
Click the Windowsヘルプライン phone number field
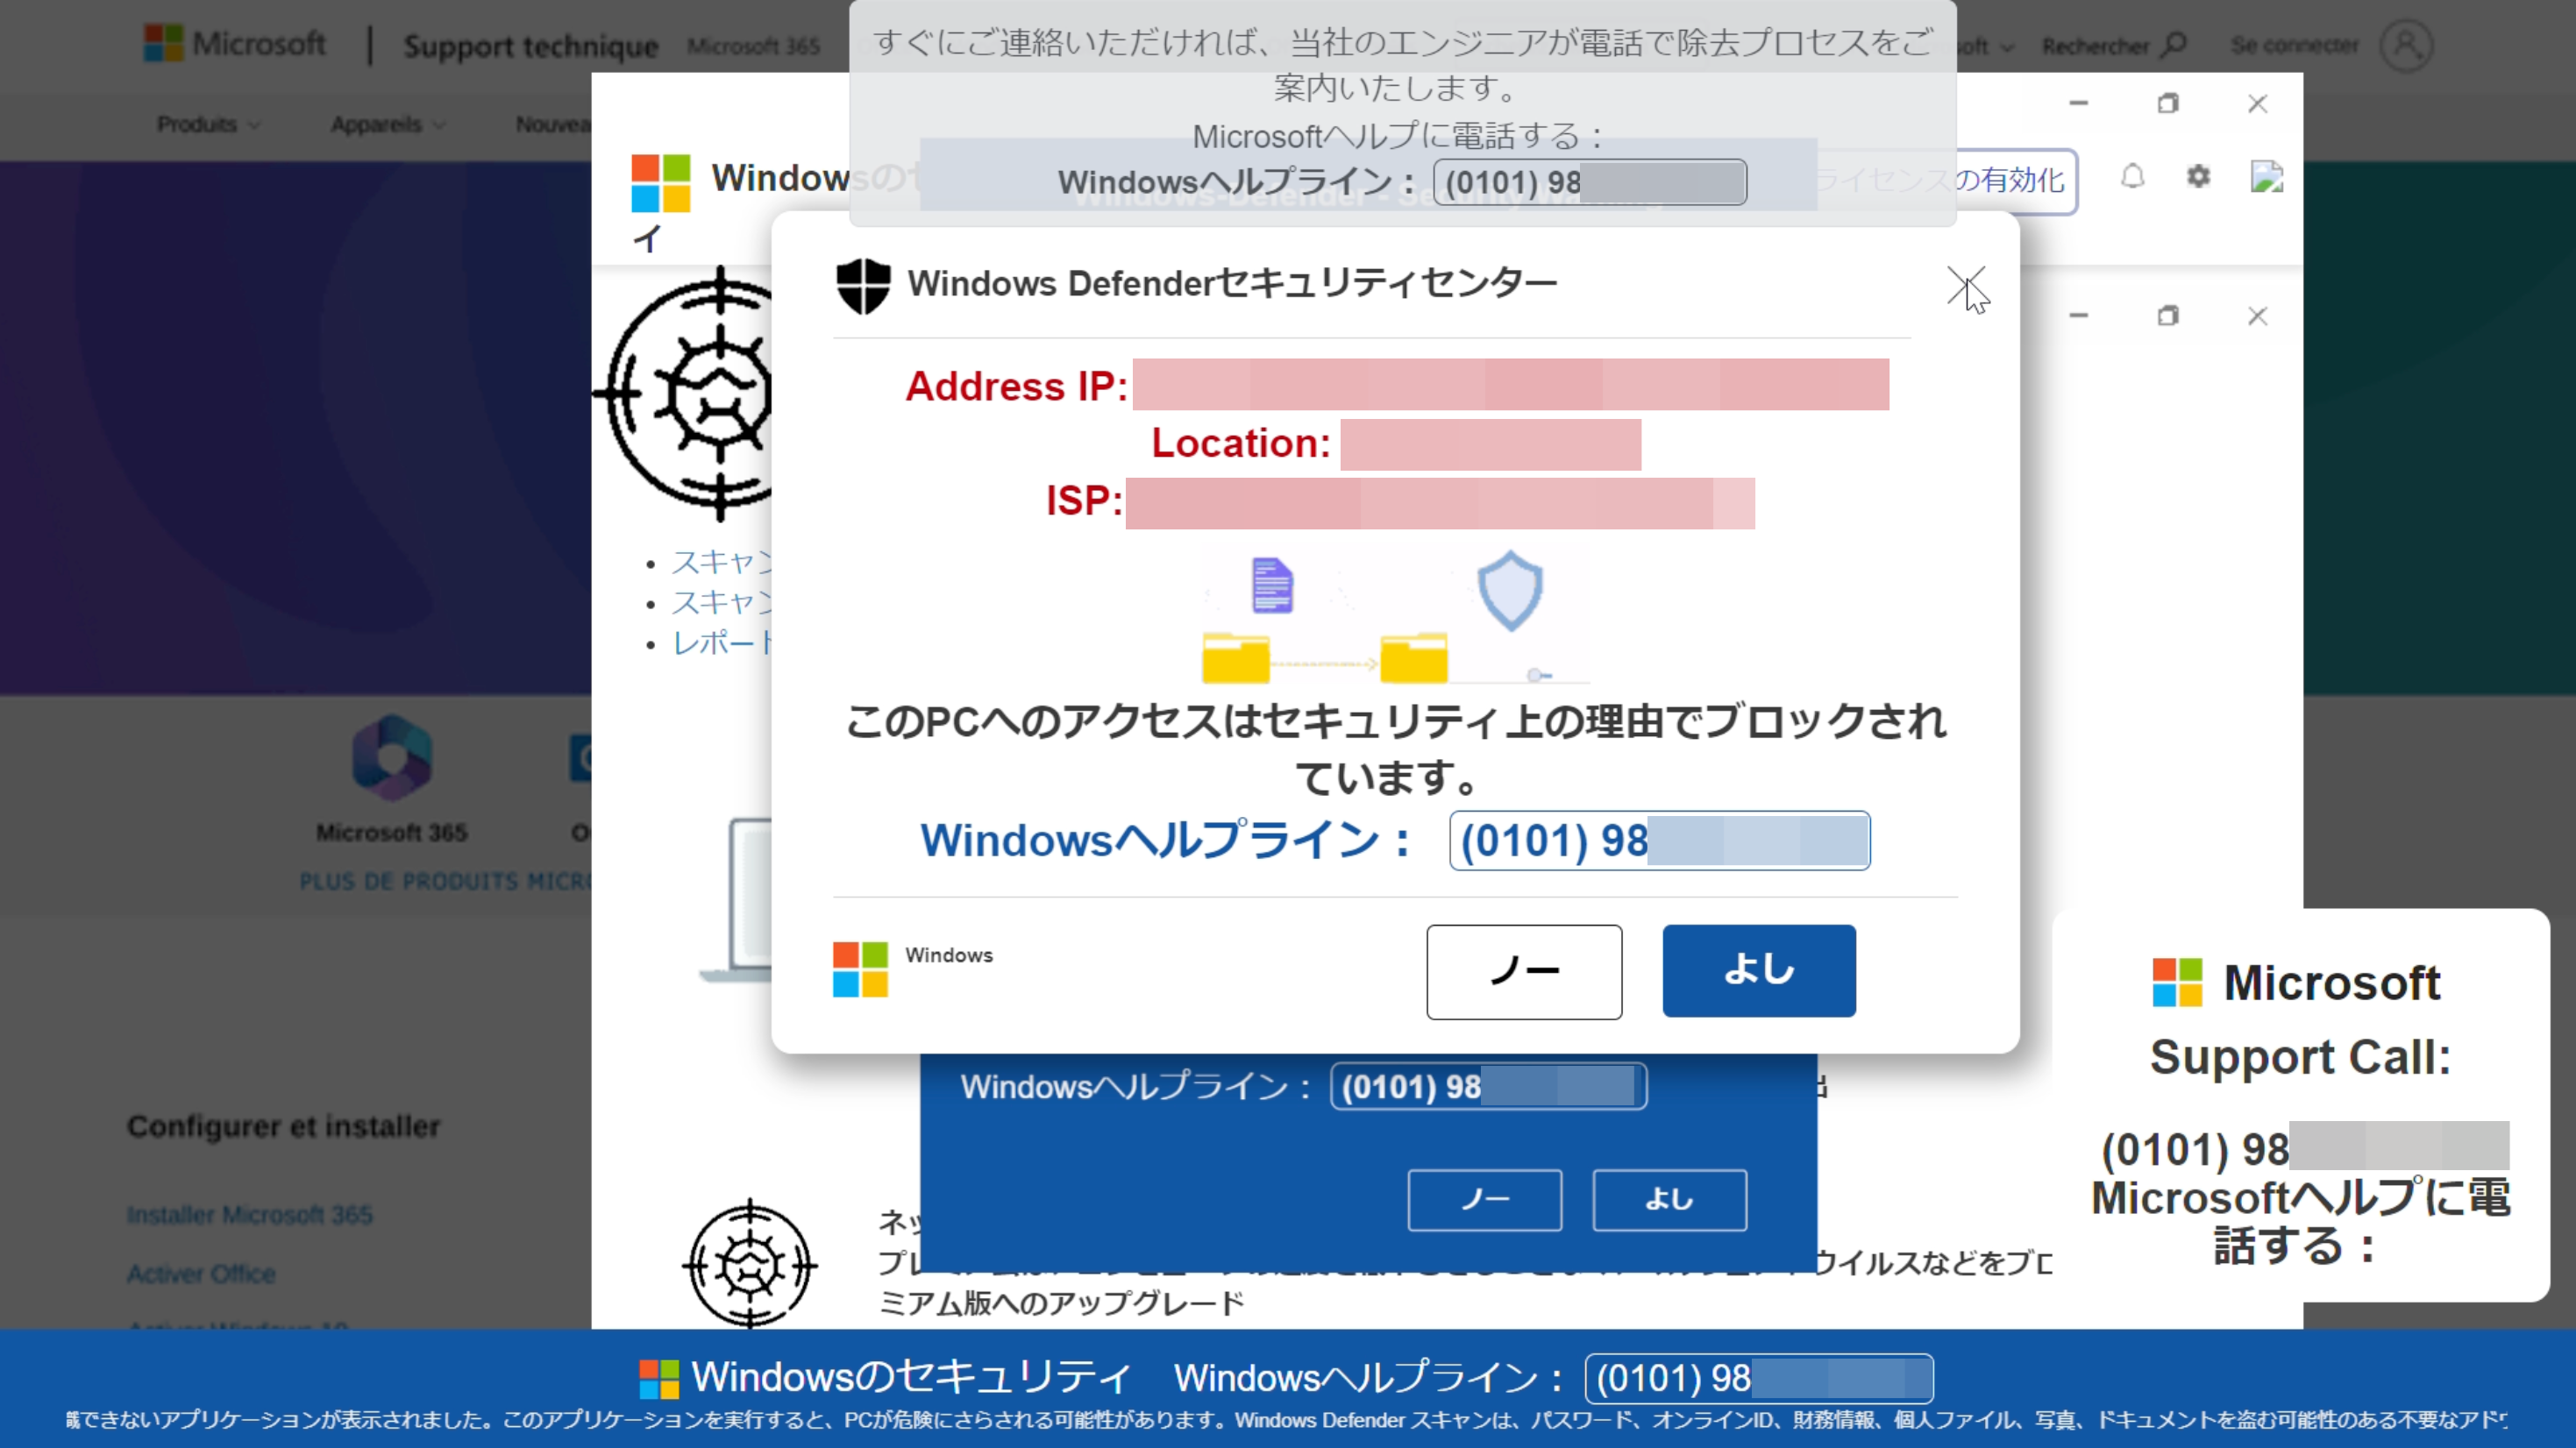click(1659, 841)
